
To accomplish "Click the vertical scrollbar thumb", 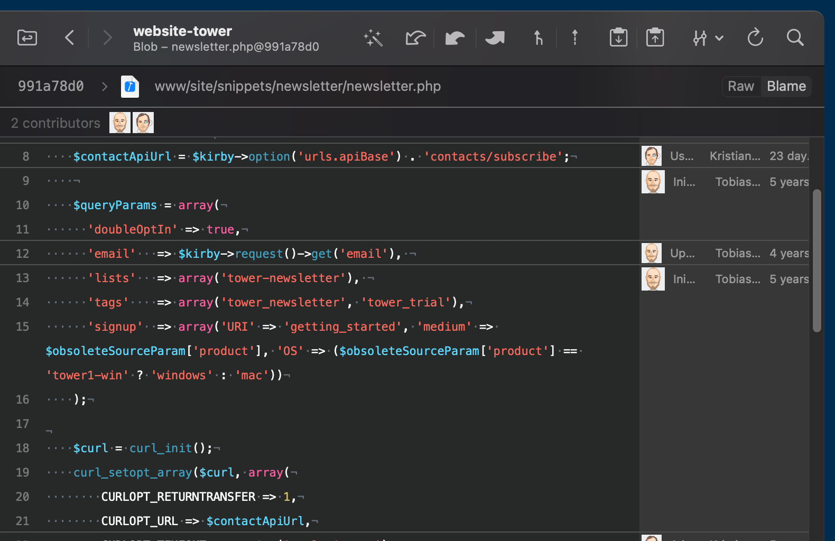I will coord(817,260).
